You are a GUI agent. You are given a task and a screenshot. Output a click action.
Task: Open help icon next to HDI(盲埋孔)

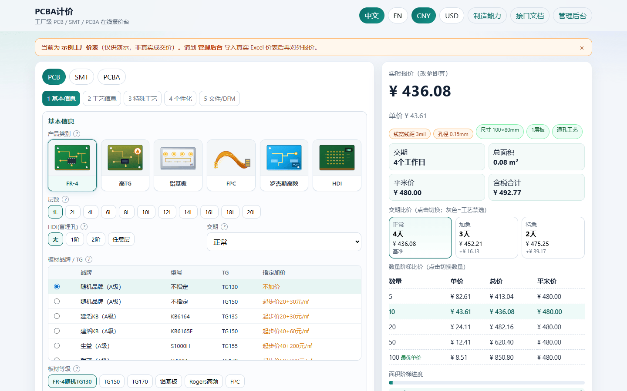[x=84, y=227]
